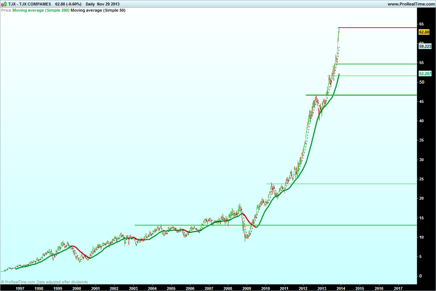
Task: Open Moving average (Simple 50) settings
Action: pyautogui.click(x=98, y=10)
